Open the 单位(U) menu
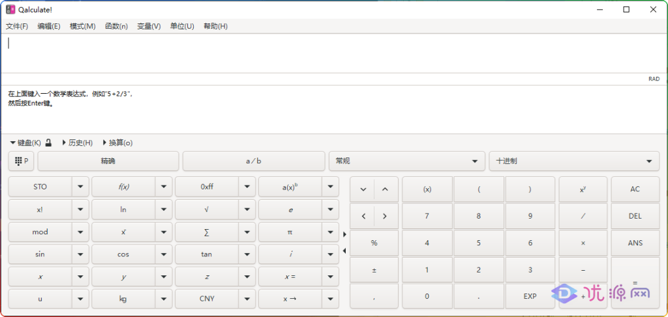This screenshot has height=317, width=668. 182,26
